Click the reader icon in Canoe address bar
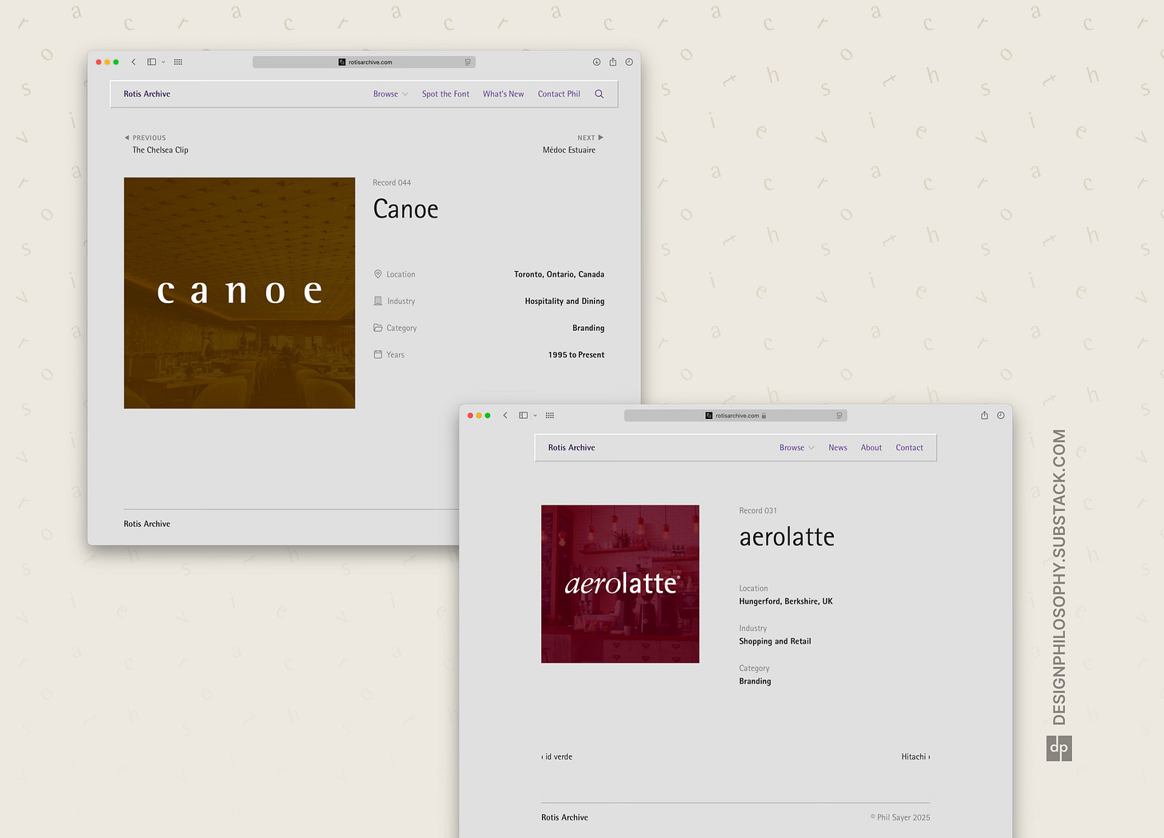Screen dimensions: 1164x838 pos(468,62)
